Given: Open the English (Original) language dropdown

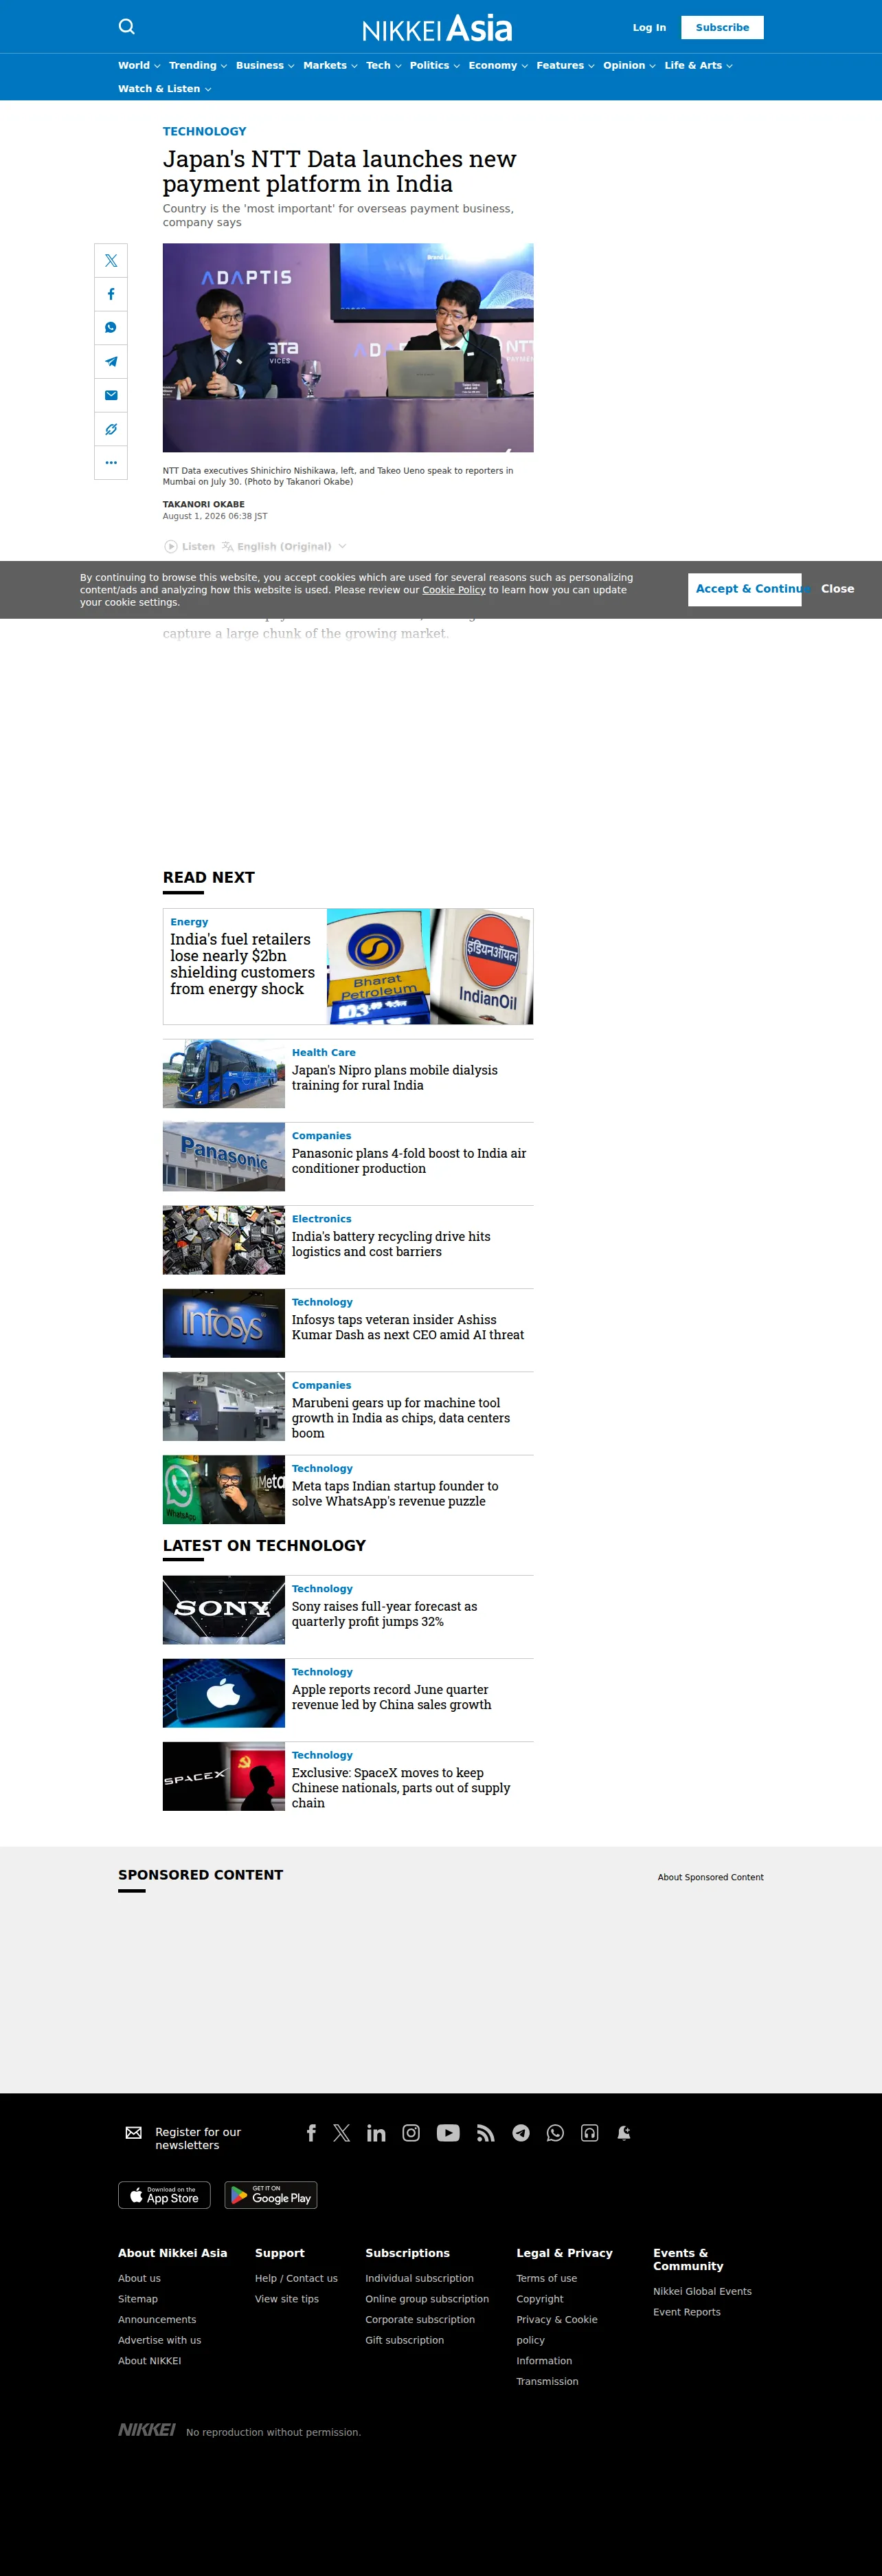Looking at the screenshot, I should tap(284, 547).
